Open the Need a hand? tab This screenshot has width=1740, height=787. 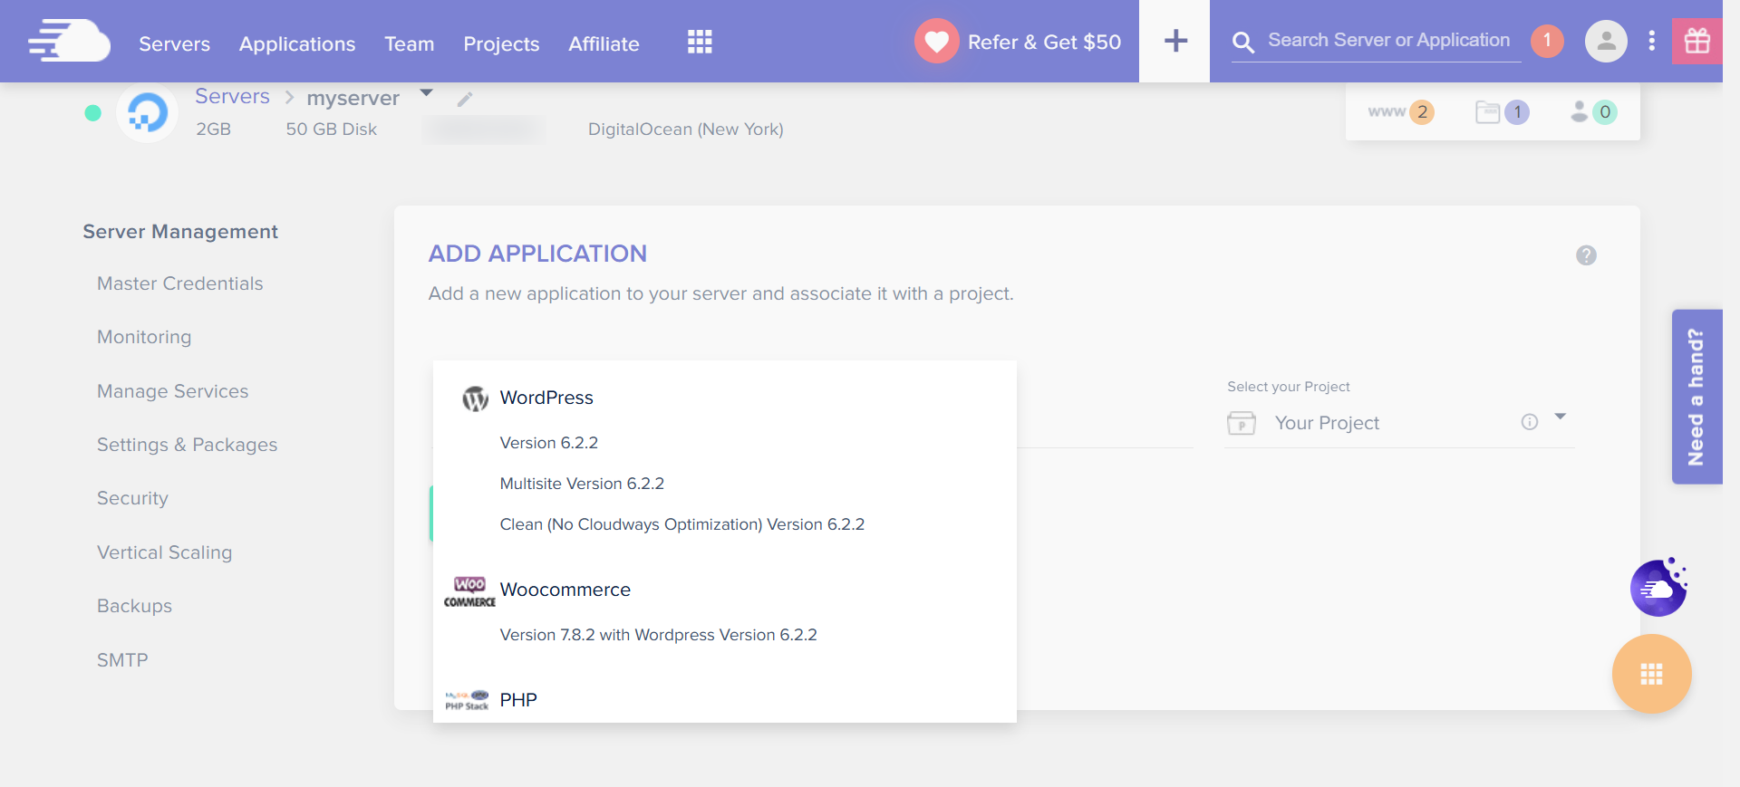(x=1696, y=397)
